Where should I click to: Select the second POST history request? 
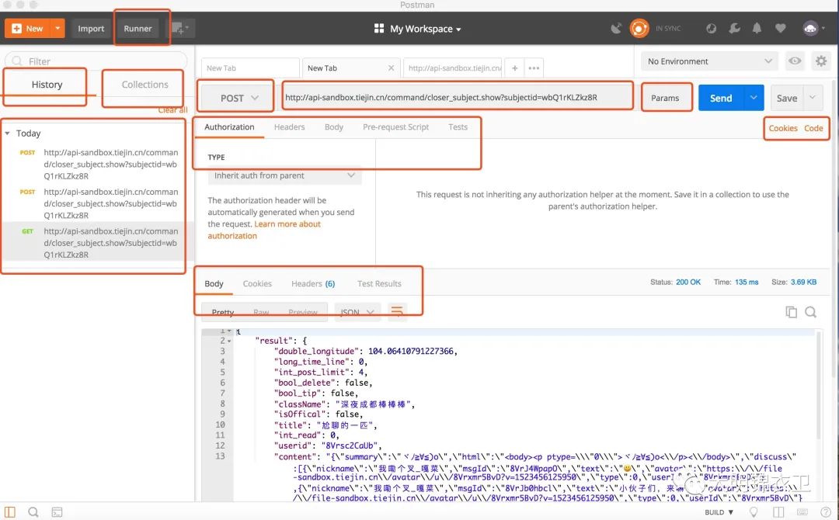pyautogui.click(x=97, y=203)
